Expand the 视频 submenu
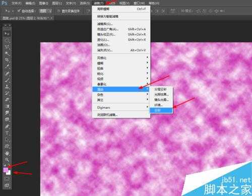 (x=121, y=79)
